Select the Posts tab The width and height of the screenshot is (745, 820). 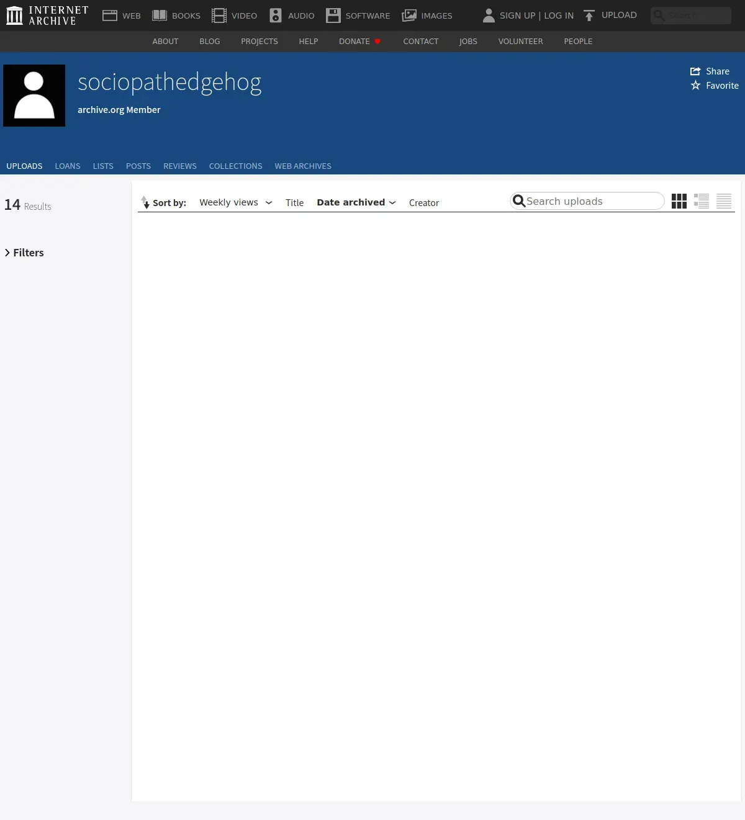[x=138, y=166]
